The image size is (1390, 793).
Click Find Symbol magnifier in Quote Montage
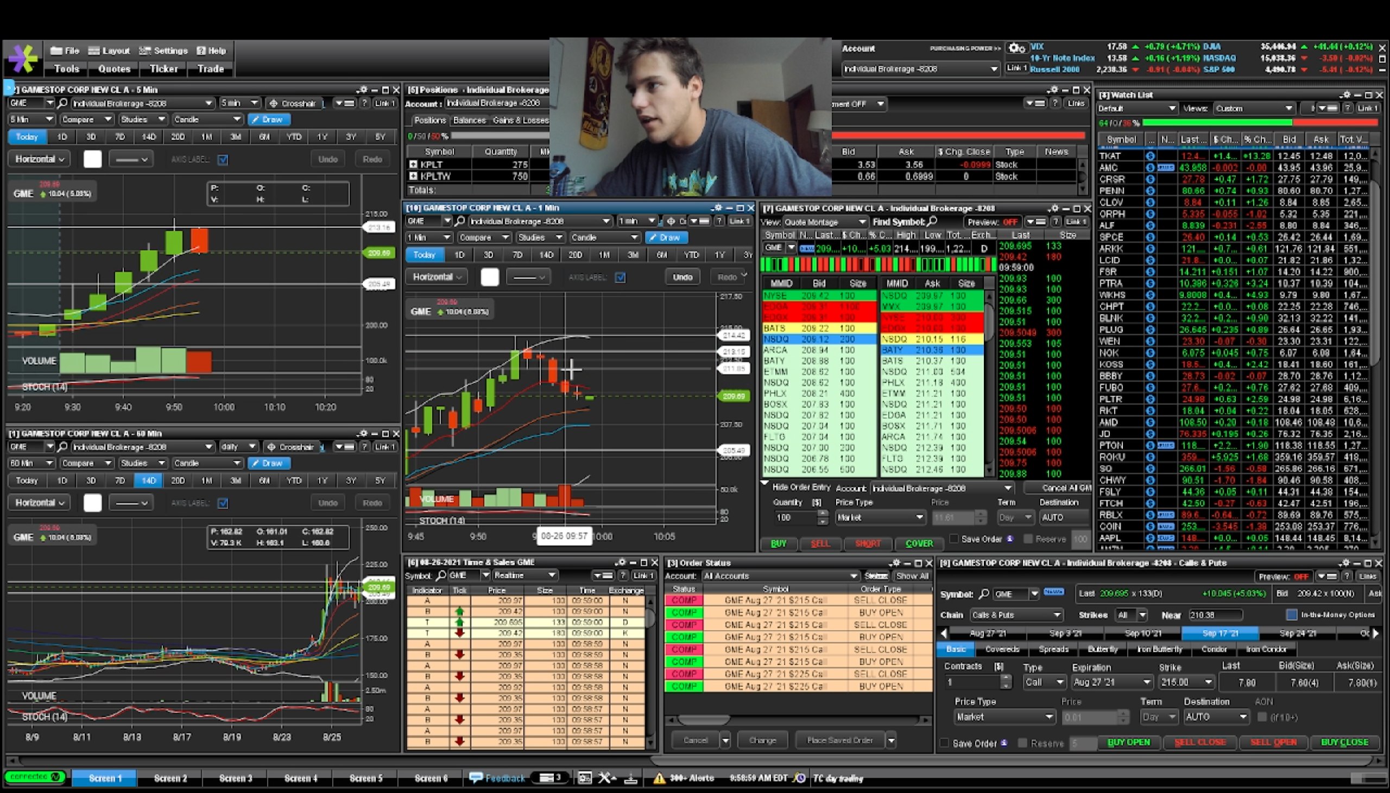[x=932, y=221]
